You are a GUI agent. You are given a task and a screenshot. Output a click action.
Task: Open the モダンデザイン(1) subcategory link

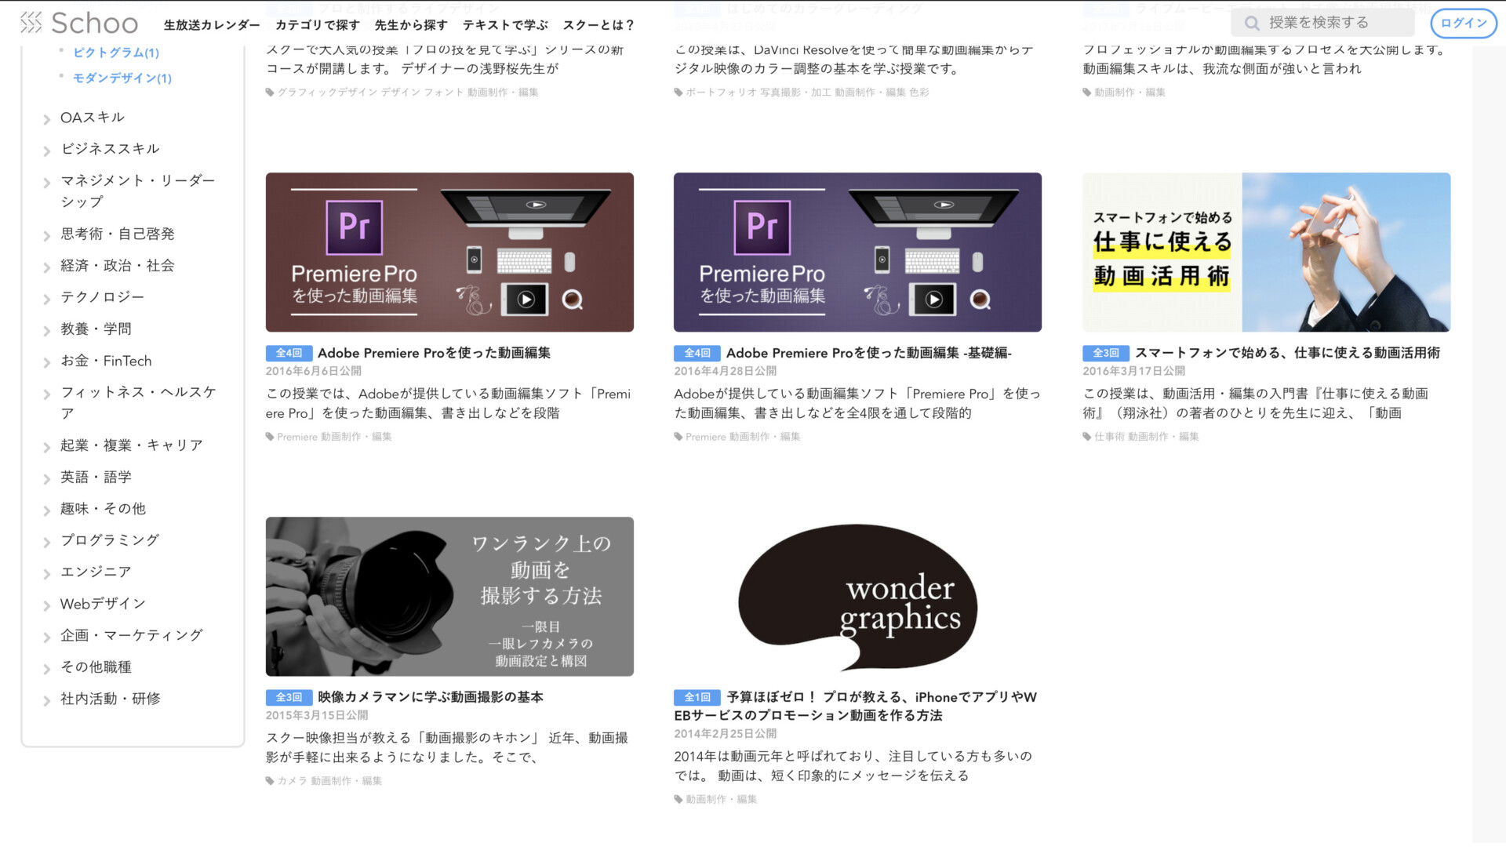122,78
